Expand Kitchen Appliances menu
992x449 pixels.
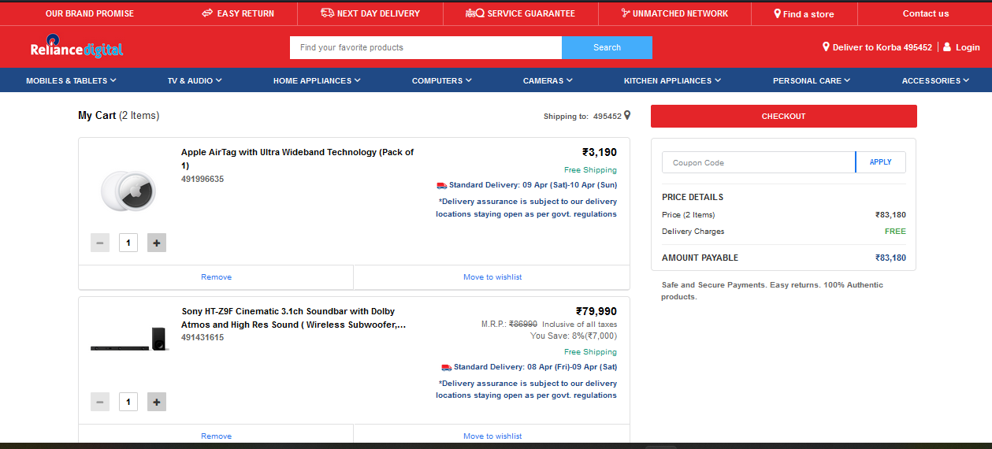coord(672,80)
